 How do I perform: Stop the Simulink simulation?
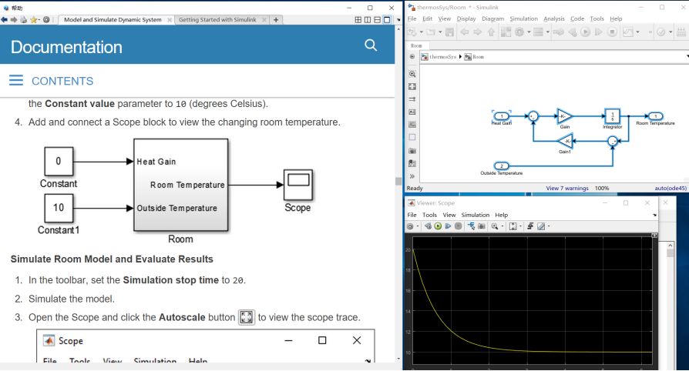pos(612,32)
